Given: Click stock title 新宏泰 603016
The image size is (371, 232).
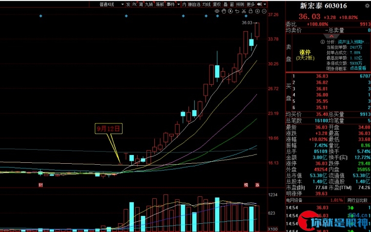Looking at the screenshot, I should [x=324, y=6].
